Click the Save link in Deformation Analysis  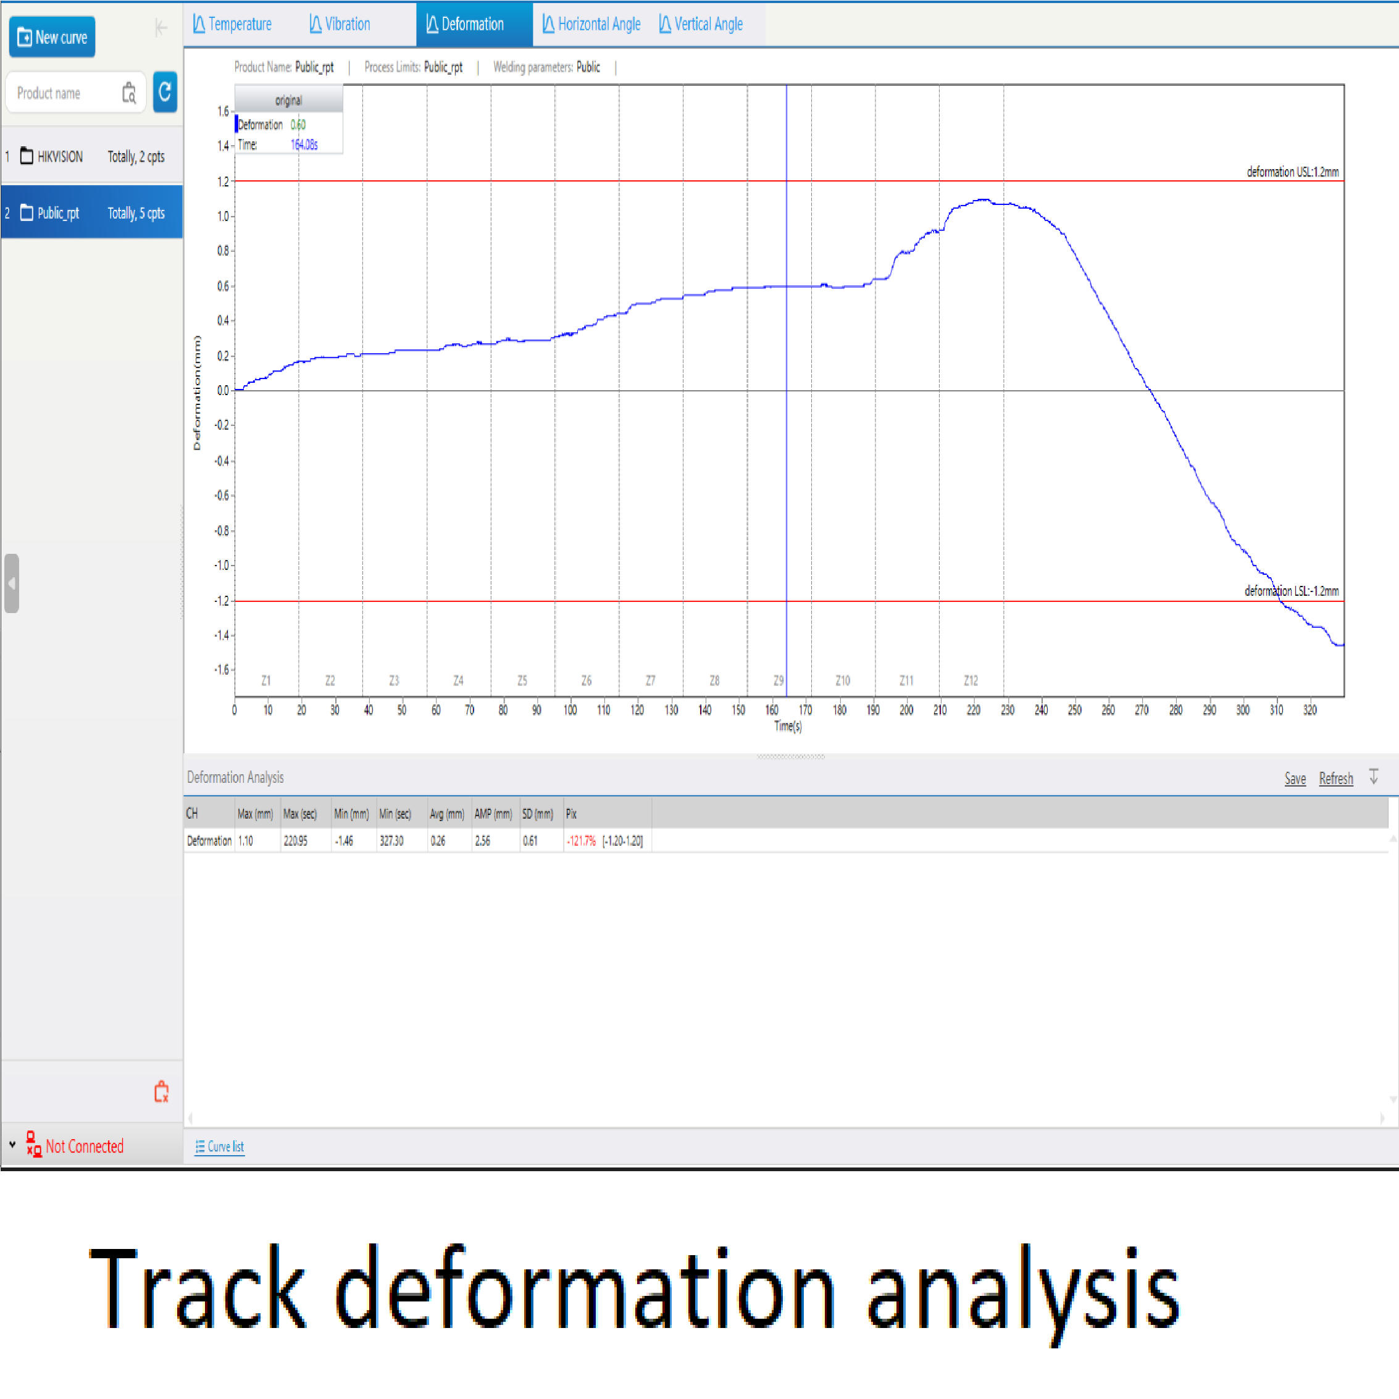click(1295, 779)
